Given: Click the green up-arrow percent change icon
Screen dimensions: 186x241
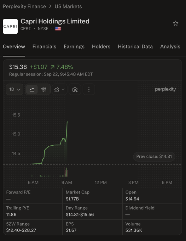Looking at the screenshot, I should 53,67.
